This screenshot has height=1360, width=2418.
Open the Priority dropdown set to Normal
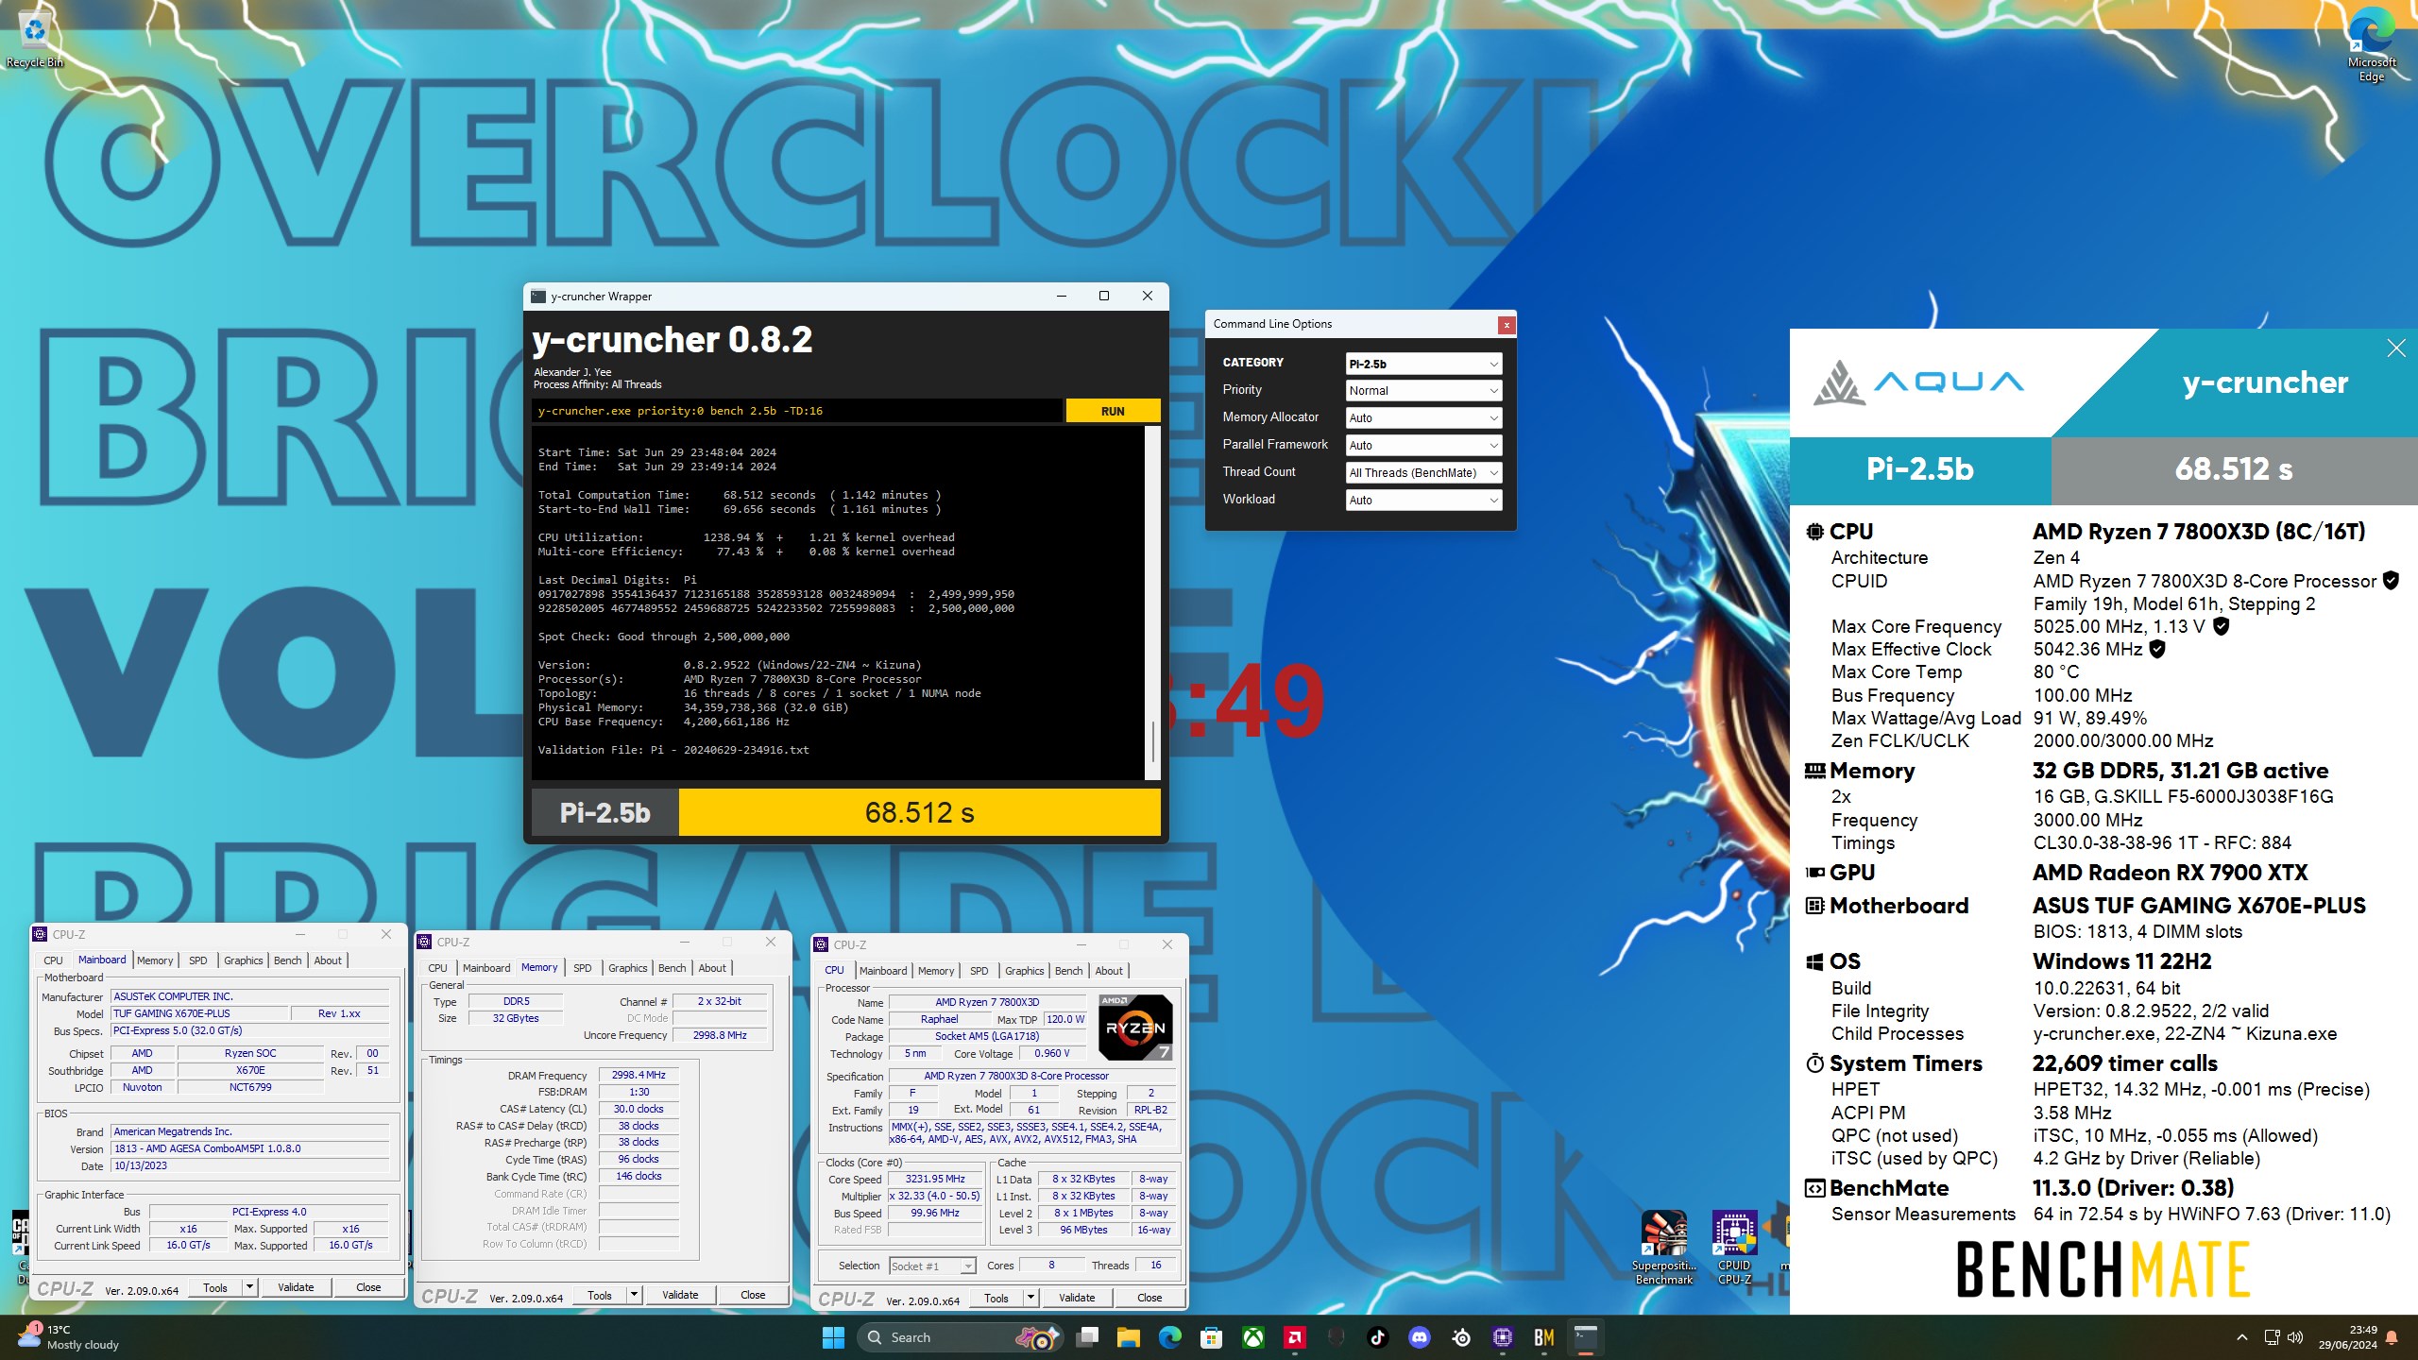click(x=1423, y=391)
